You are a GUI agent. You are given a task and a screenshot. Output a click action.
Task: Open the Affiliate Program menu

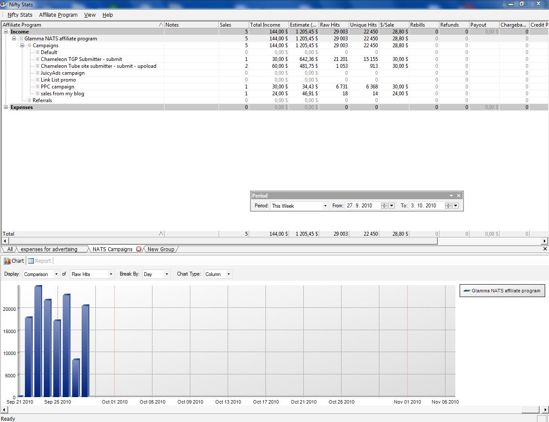coord(58,15)
